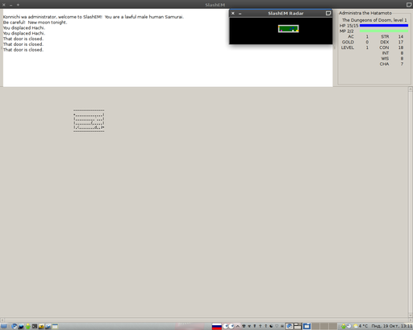413x330 pixels.
Task: Expand the hidden tray icons arrow
Action: (x=238, y=326)
